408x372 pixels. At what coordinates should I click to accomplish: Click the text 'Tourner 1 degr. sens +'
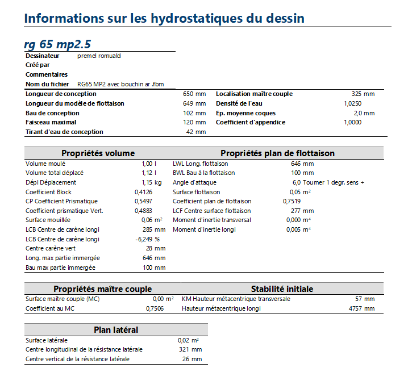[334, 183]
